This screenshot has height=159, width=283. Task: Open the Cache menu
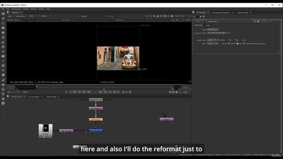click(41, 9)
